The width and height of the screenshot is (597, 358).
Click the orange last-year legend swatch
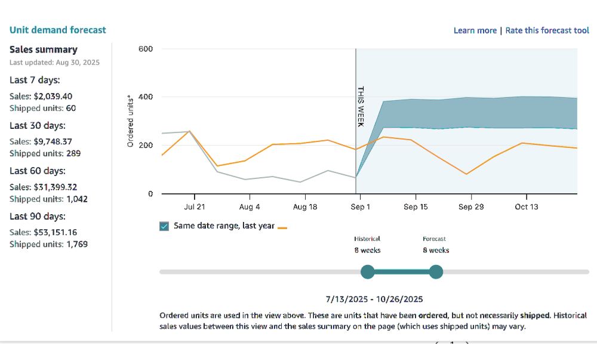(x=282, y=227)
